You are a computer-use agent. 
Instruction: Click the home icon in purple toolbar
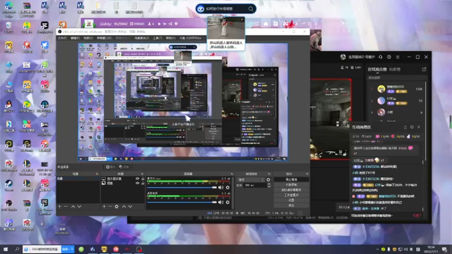point(266,24)
